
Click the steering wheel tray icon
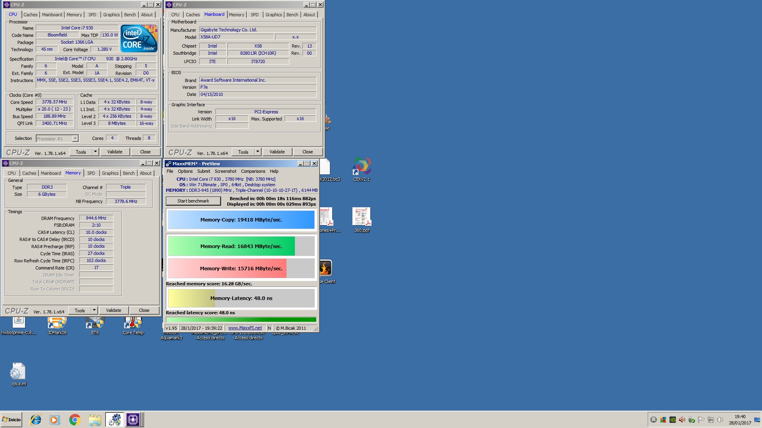654,420
